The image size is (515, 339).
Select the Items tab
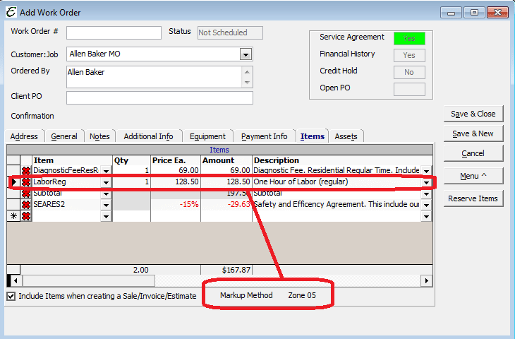(x=313, y=136)
